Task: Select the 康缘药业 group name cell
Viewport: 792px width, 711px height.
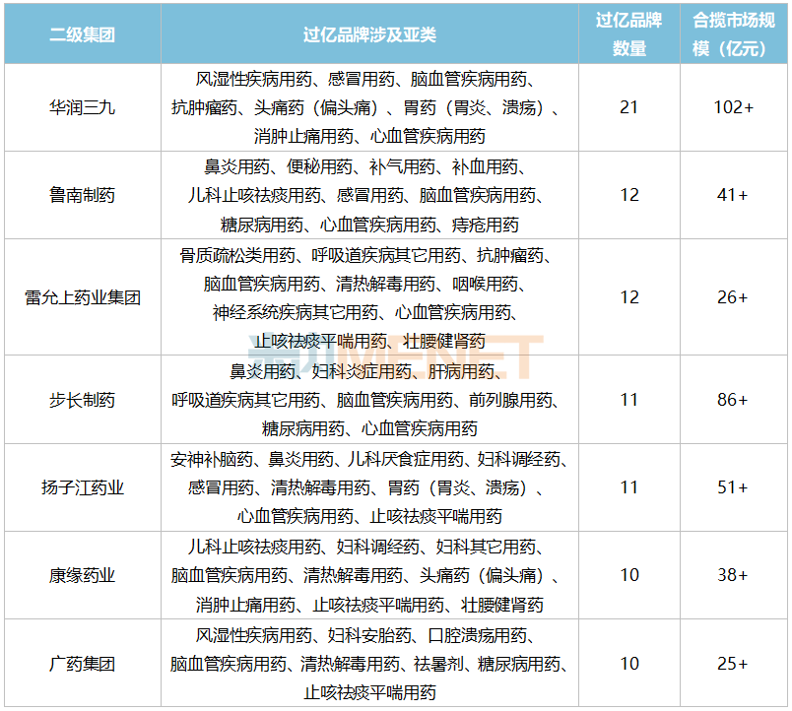Action: point(82,575)
